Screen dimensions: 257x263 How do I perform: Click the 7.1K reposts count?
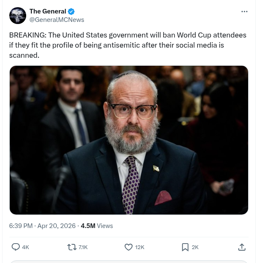click(83, 247)
